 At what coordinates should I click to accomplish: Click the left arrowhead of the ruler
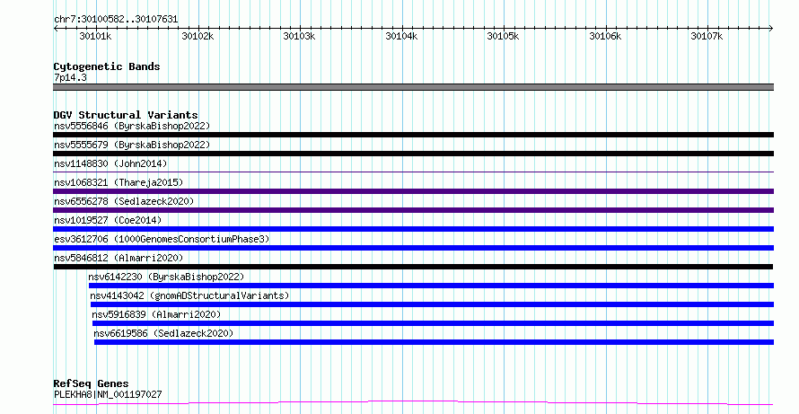[x=56, y=29]
